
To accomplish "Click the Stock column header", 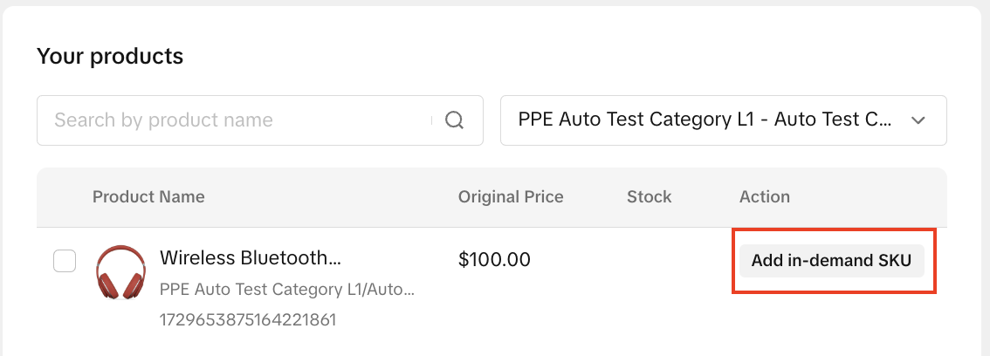I will [650, 196].
